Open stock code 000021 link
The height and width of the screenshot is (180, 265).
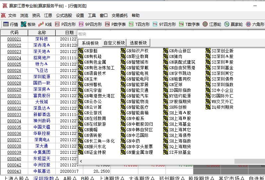point(14,39)
